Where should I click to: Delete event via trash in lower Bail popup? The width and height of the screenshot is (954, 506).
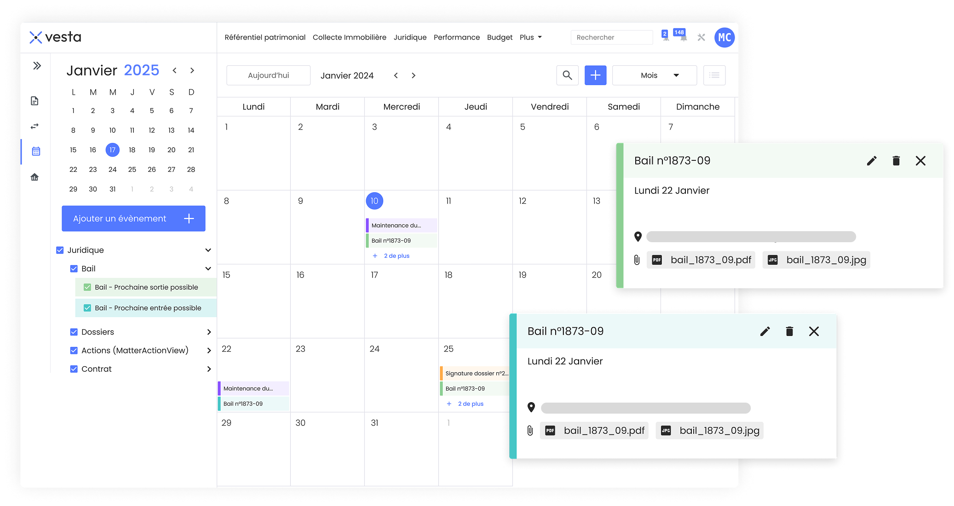coord(789,331)
